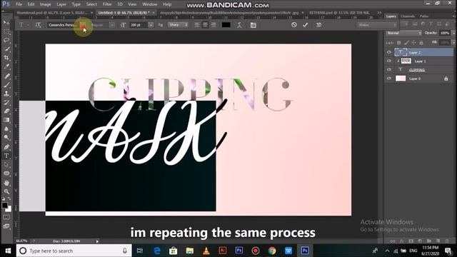The height and width of the screenshot is (257, 457).
Task: Hide the CLIPPING text layer
Action: coord(388,70)
